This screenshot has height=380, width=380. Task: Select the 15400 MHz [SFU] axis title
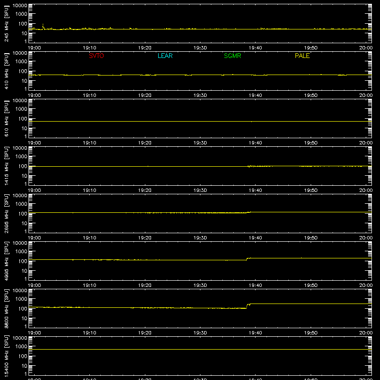coord(6,356)
